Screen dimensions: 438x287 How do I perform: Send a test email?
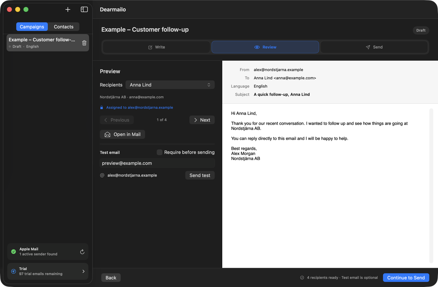[x=200, y=175]
